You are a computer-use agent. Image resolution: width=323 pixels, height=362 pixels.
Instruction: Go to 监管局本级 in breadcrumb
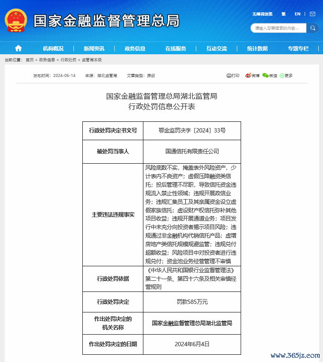[92, 60]
